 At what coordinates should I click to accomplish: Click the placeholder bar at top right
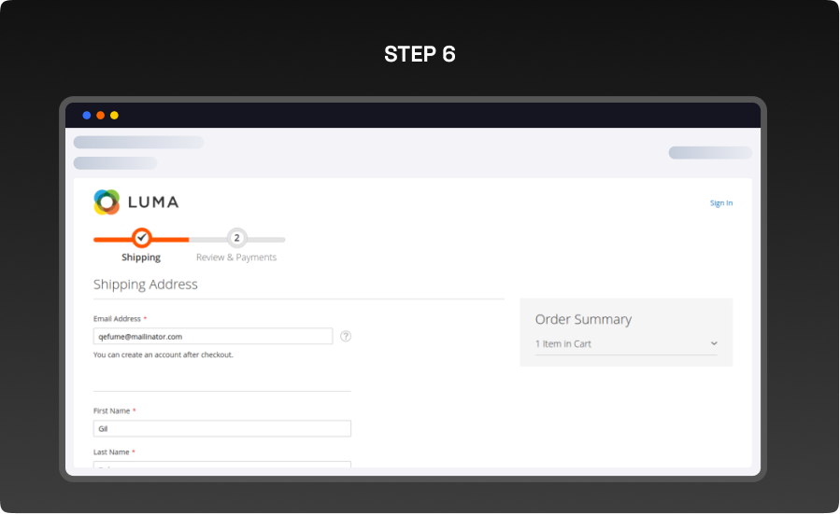click(x=709, y=153)
